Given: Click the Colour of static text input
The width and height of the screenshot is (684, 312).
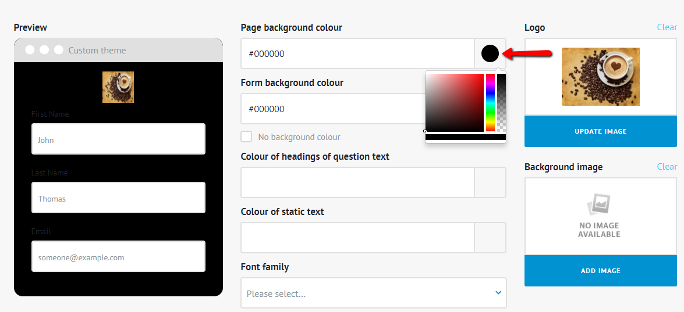Looking at the screenshot, I should click(357, 238).
